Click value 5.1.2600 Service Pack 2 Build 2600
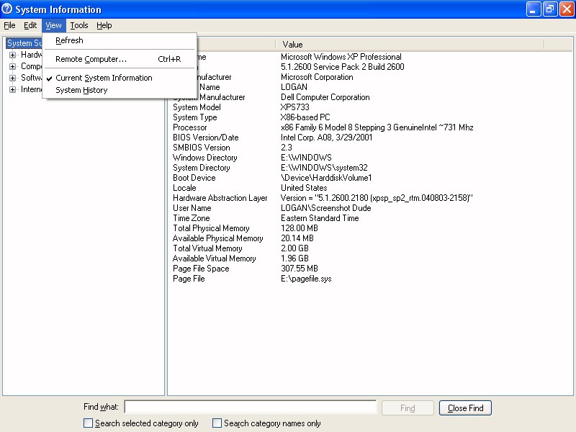Screen dimensions: 576x432 [x=343, y=67]
